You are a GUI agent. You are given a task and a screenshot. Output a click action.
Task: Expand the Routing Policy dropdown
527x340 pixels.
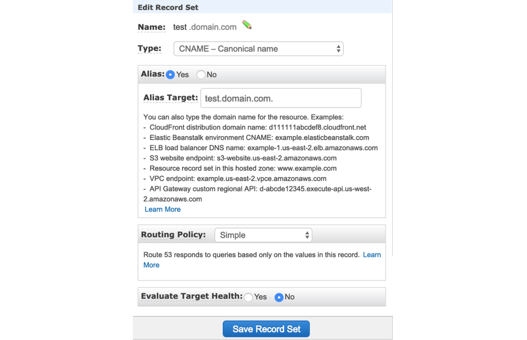tap(263, 235)
